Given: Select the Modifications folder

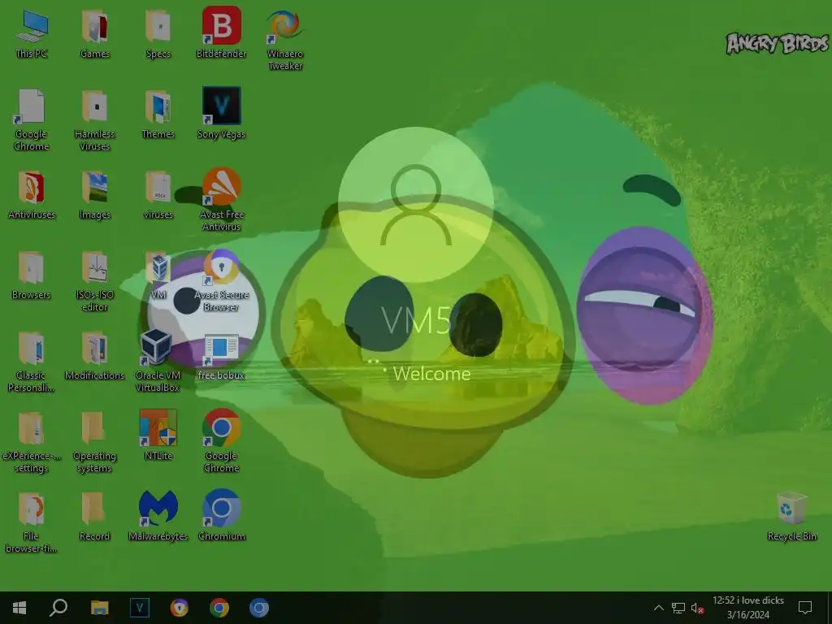Looking at the screenshot, I should click(95, 356).
